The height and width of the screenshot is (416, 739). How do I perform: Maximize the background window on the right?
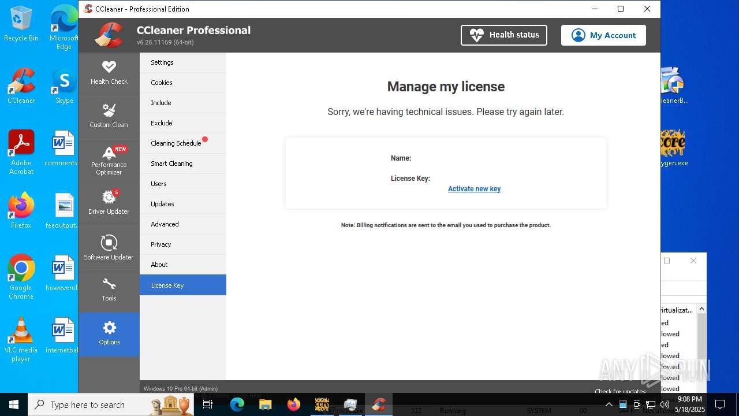[667, 261]
